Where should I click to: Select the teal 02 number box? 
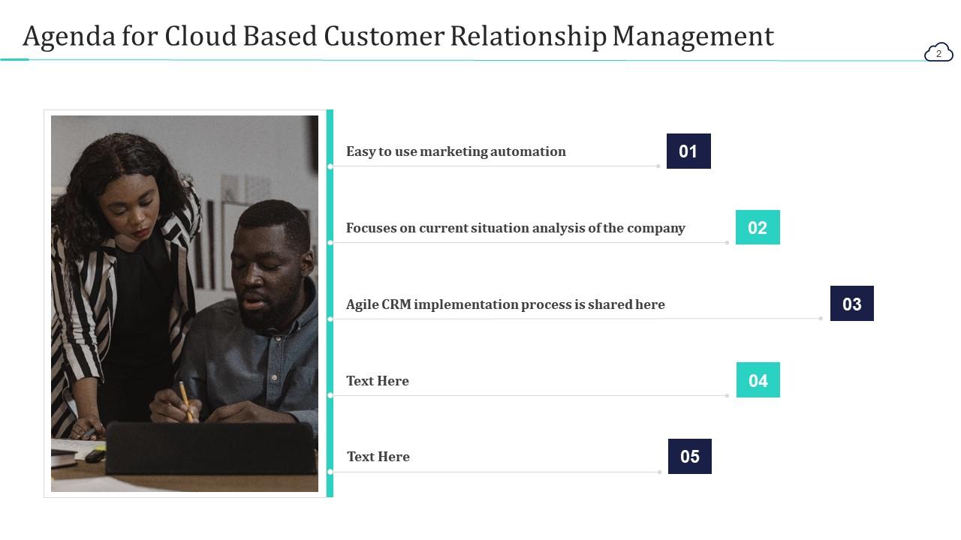[x=758, y=227]
